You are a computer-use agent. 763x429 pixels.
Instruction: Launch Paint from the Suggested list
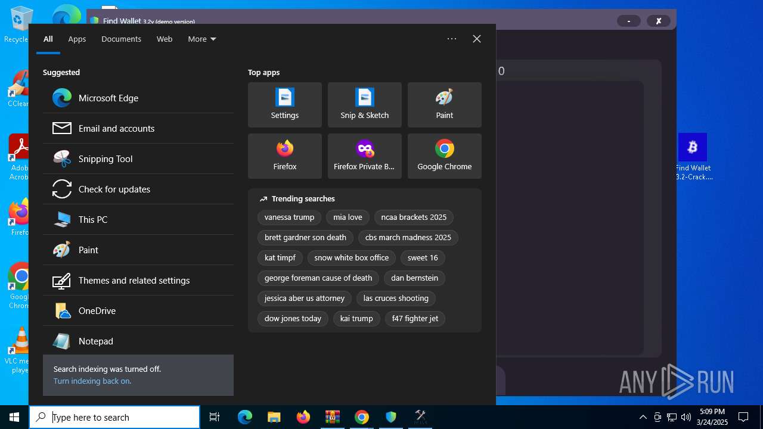[138, 250]
